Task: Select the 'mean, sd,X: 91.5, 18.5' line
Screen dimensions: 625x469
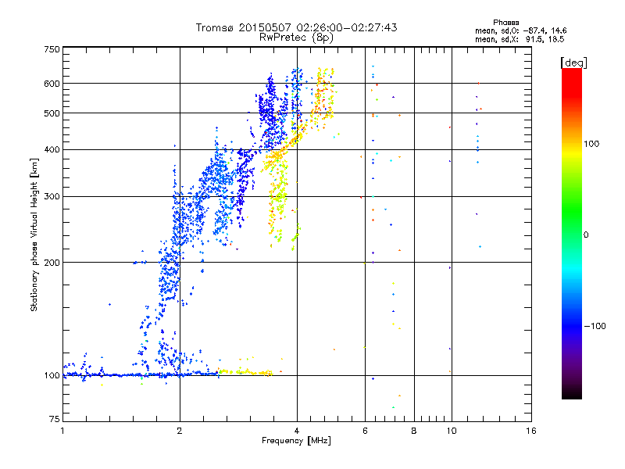Action: click(520, 39)
